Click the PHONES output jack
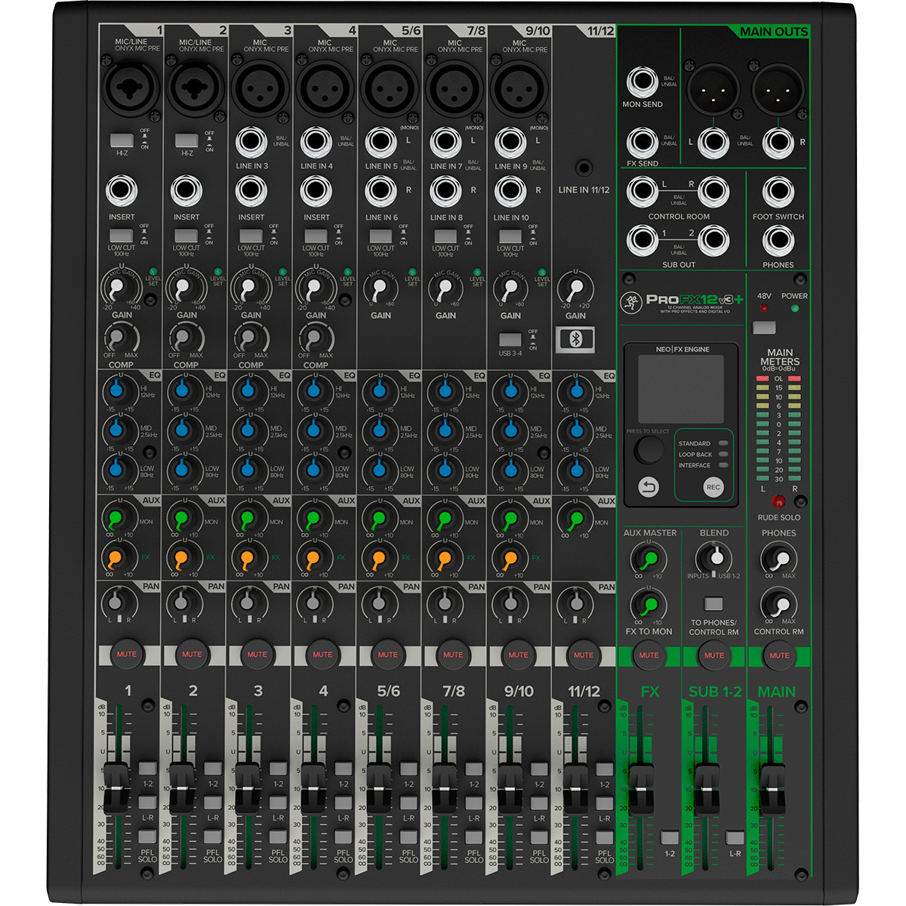 click(x=778, y=242)
